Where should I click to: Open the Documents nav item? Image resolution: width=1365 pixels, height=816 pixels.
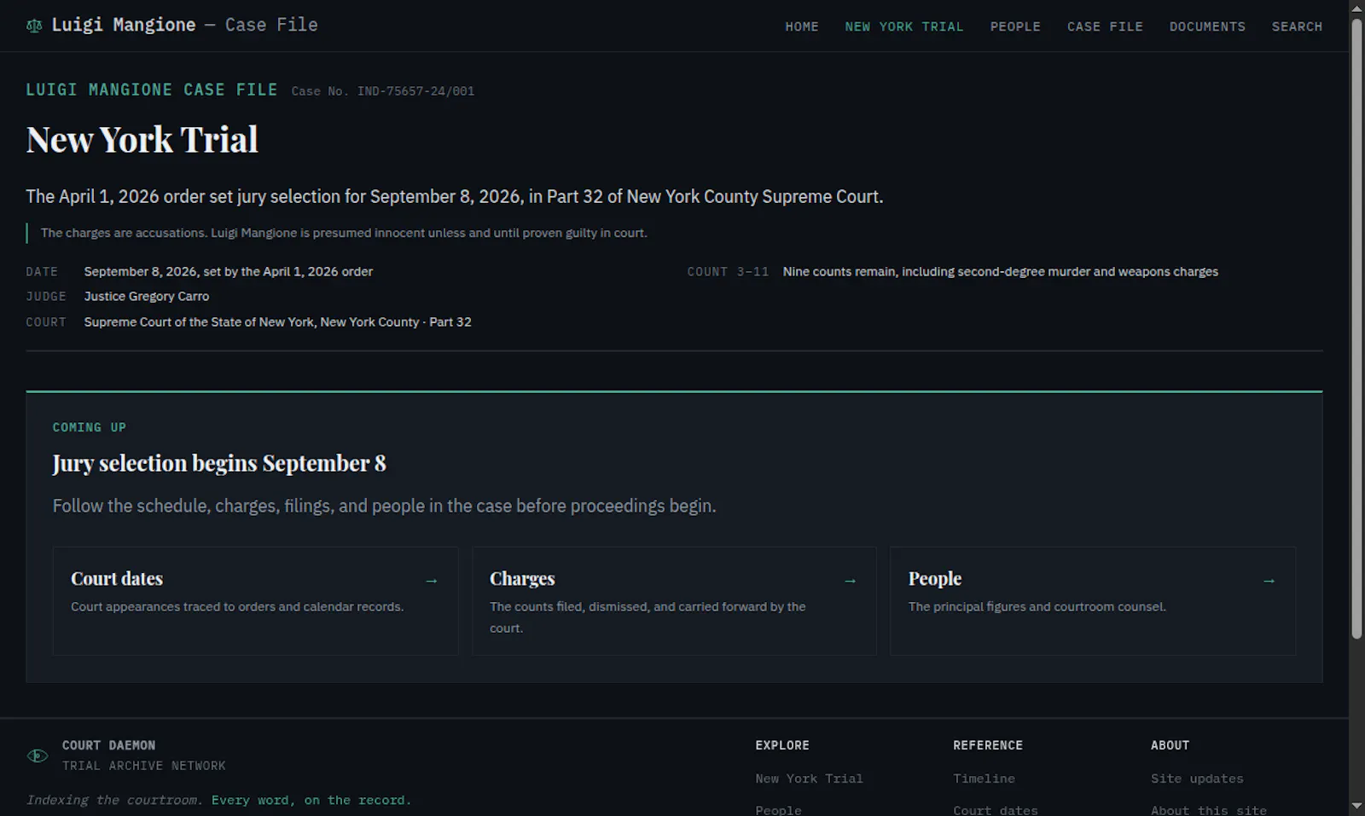(x=1207, y=26)
